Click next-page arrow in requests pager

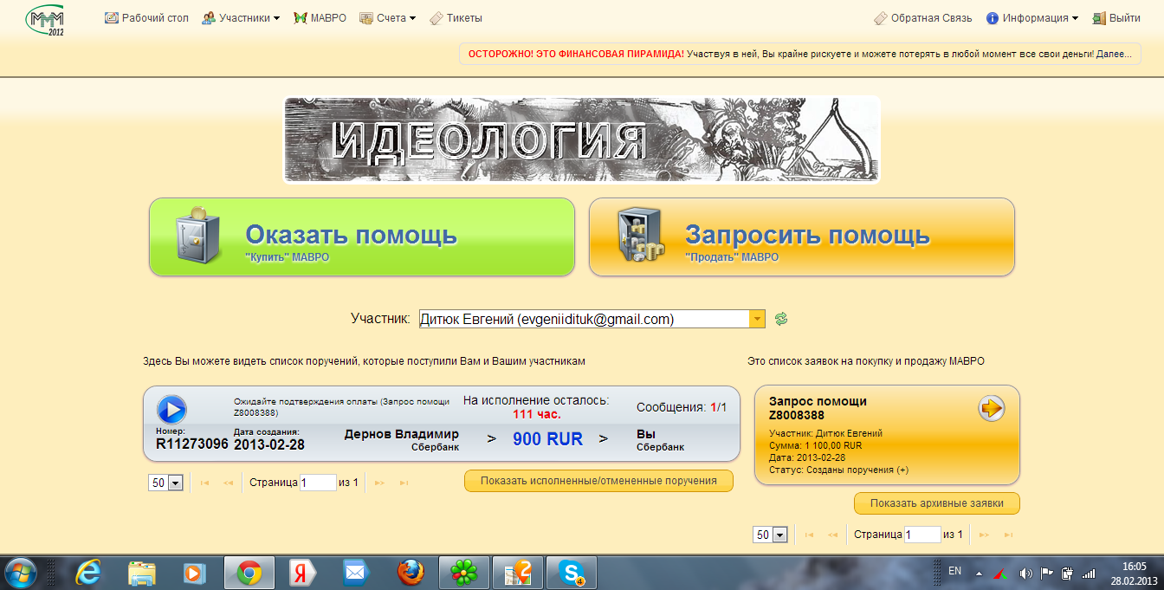click(984, 535)
